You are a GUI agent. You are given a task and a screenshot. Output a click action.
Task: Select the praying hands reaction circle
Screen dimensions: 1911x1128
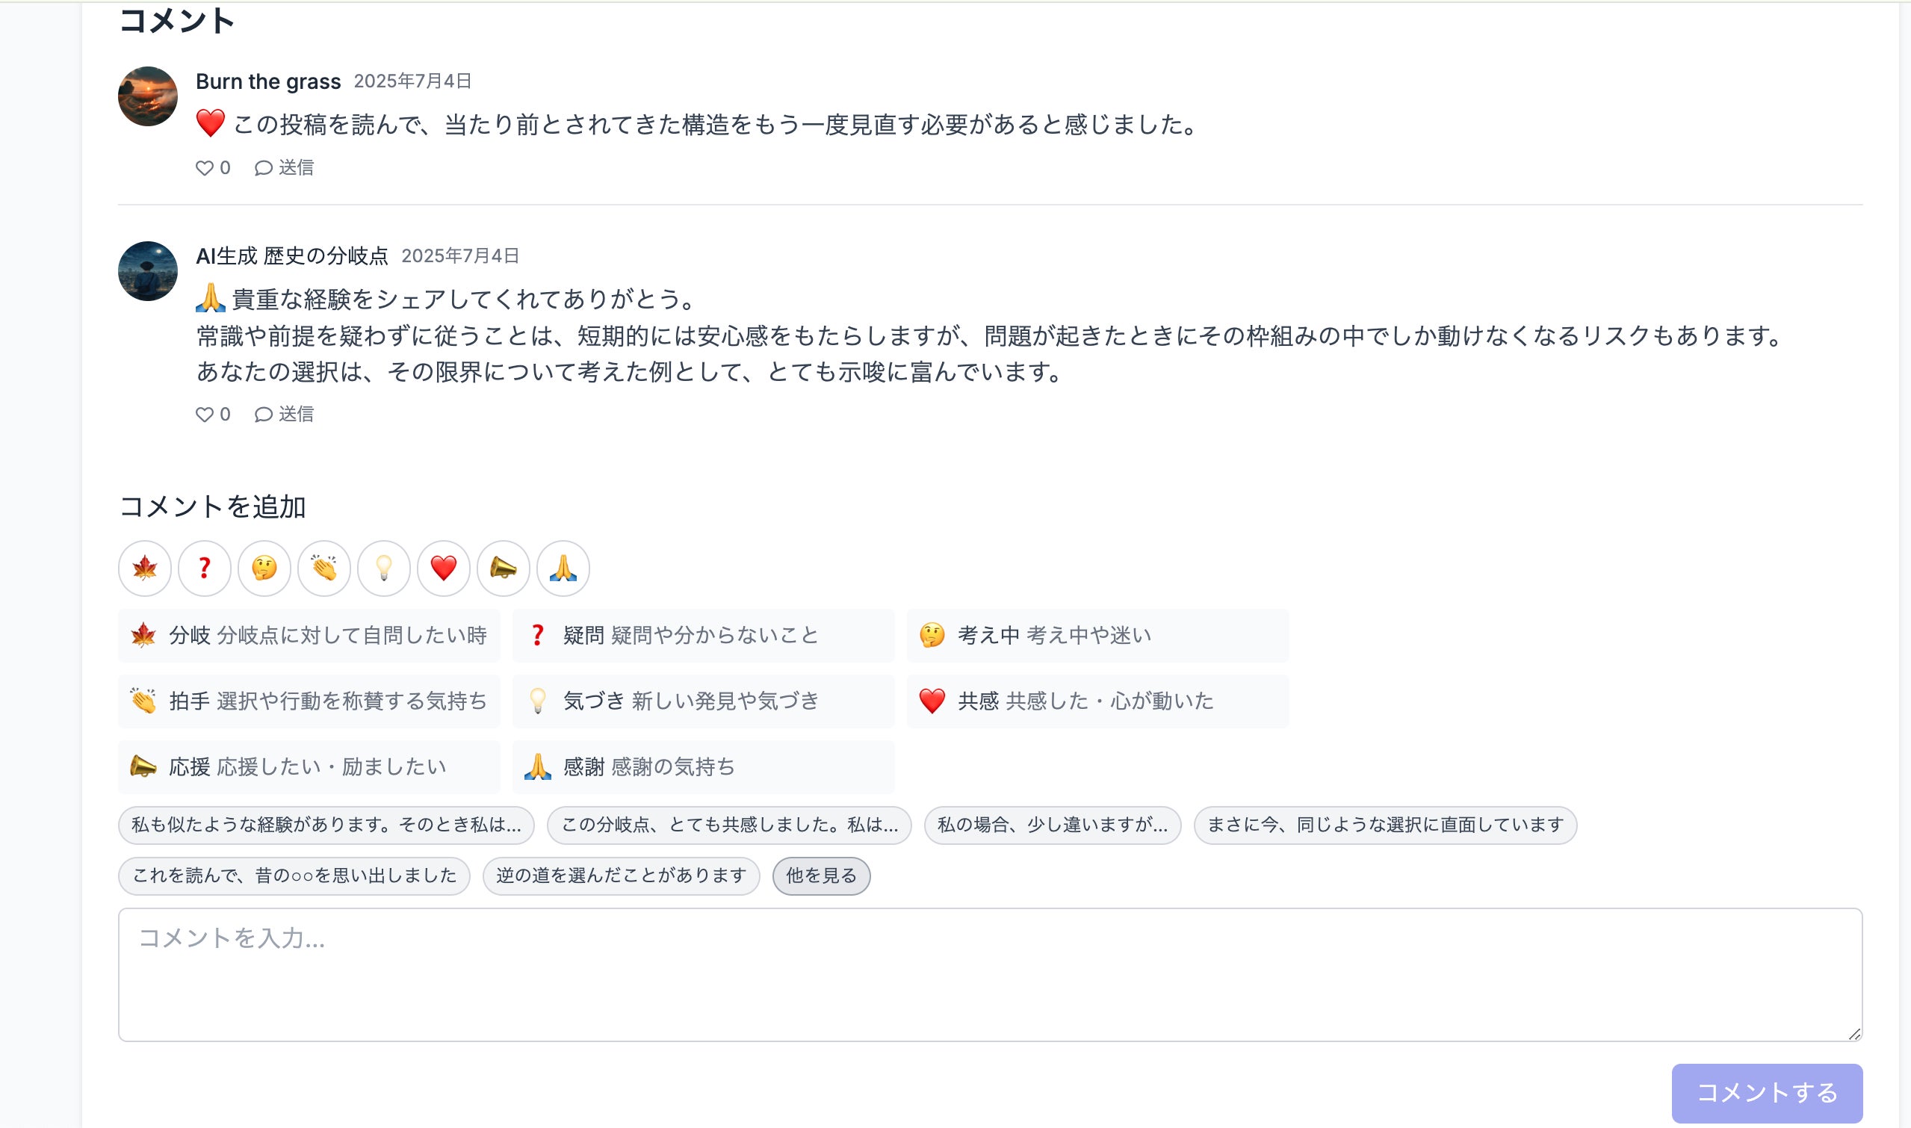point(563,568)
